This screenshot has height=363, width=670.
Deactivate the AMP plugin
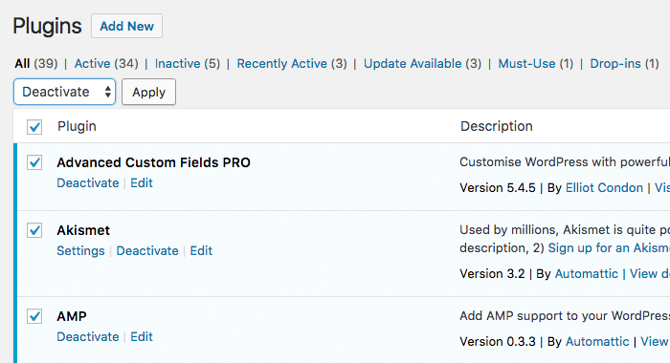pos(88,337)
